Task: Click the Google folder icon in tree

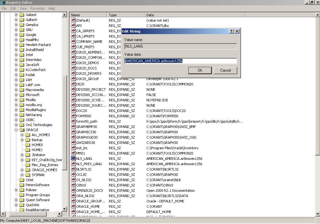Action: (x=22, y=35)
